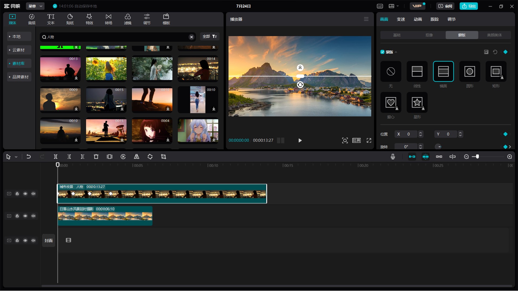Adjust the timeline zoom slider handle

[477, 157]
